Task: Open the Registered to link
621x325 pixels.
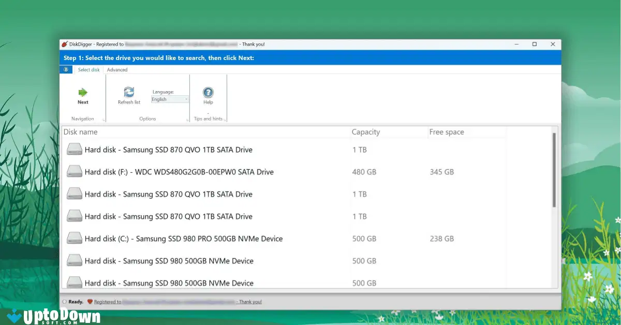Action: (108, 301)
